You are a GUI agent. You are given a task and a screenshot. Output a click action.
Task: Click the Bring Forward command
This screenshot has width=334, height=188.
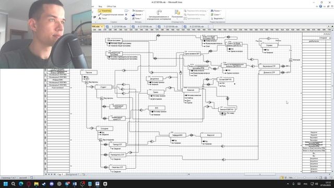pyautogui.click(x=195, y=10)
